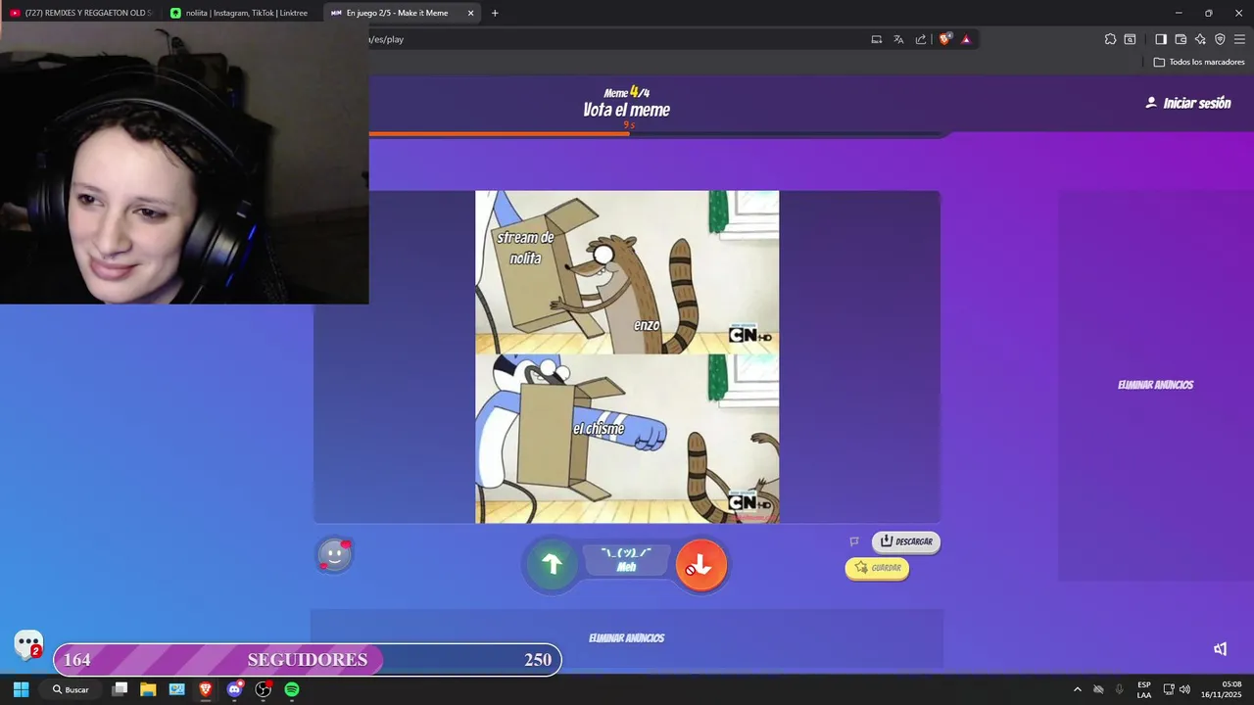Open Discord from the taskbar
Viewport: 1254px width, 705px height.
234,689
